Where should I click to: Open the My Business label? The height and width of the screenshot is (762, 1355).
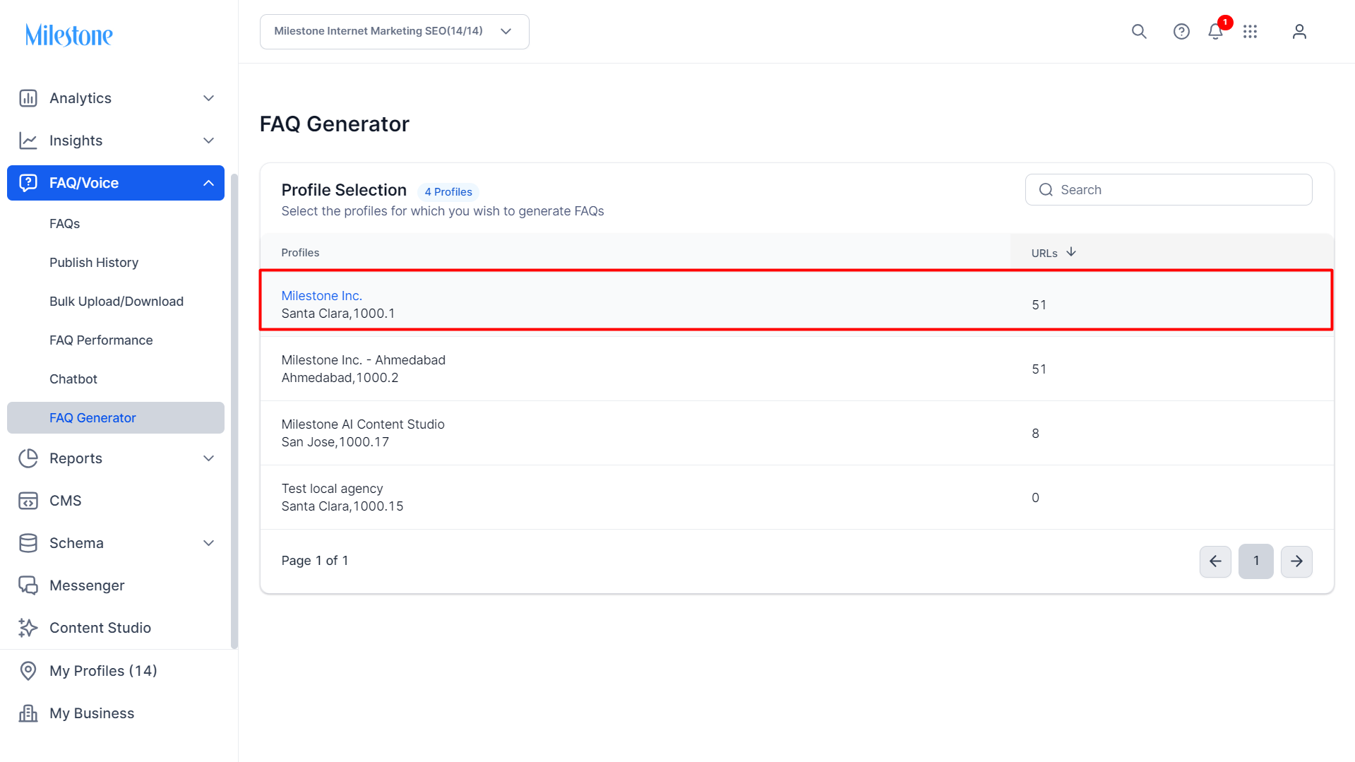click(x=92, y=713)
